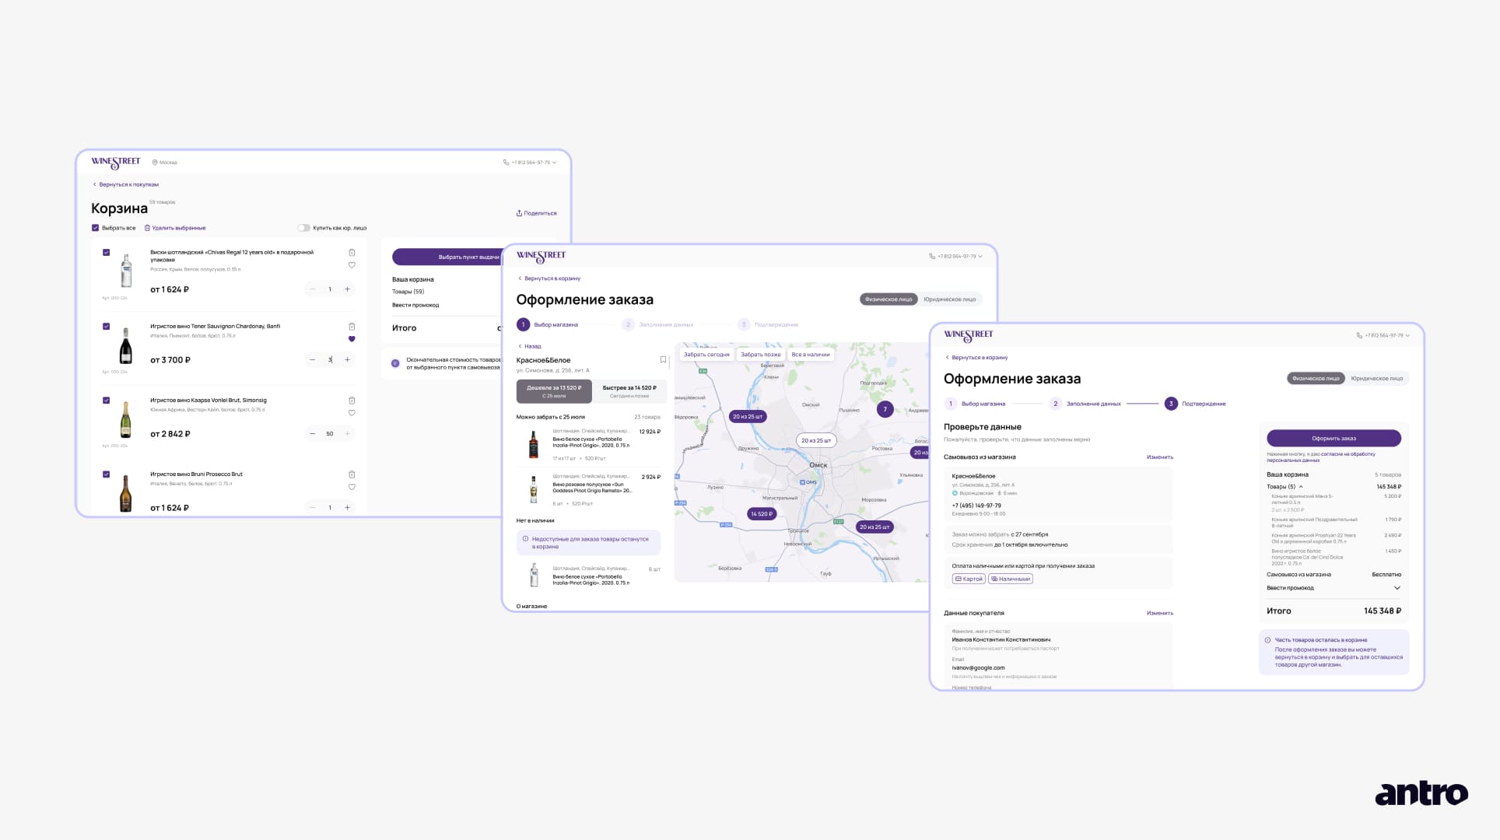Increase Chivas Regal quantity with plus icon
1500x840 pixels.
(347, 289)
